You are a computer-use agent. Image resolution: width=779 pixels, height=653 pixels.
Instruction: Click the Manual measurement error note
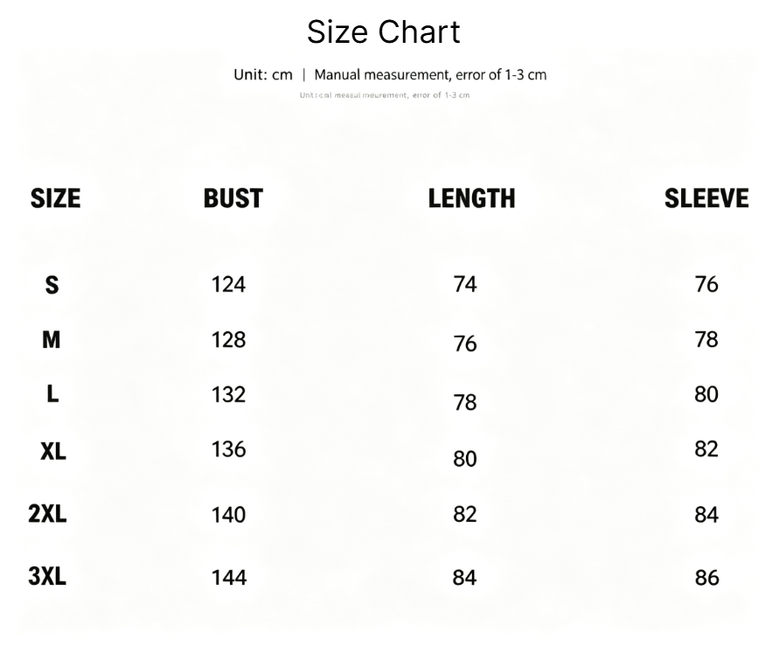point(430,75)
